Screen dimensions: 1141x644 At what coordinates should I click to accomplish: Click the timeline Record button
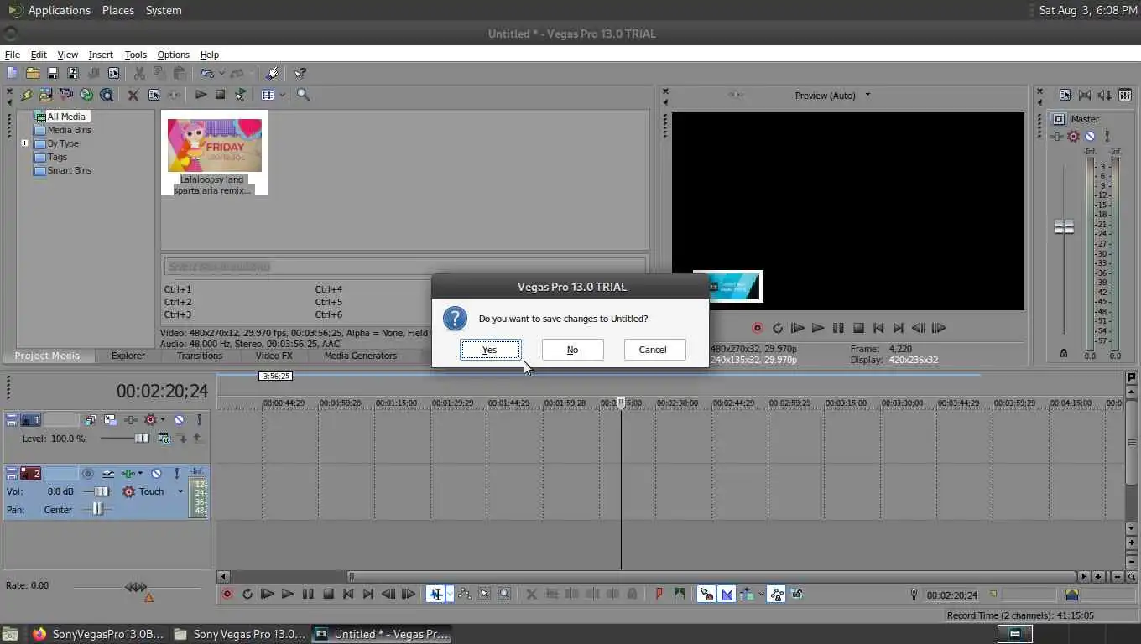coord(227,594)
